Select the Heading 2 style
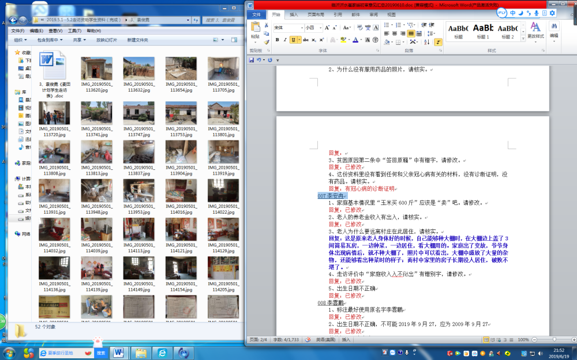The width and height of the screenshot is (577, 360). tap(507, 31)
